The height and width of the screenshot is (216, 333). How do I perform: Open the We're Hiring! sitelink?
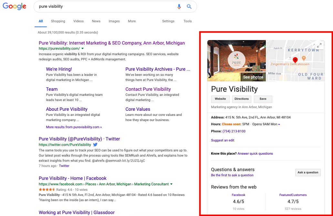[x=59, y=69]
